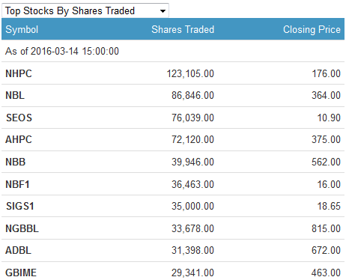Click the Symbol column header
The height and width of the screenshot is (280, 346).
tap(22, 30)
